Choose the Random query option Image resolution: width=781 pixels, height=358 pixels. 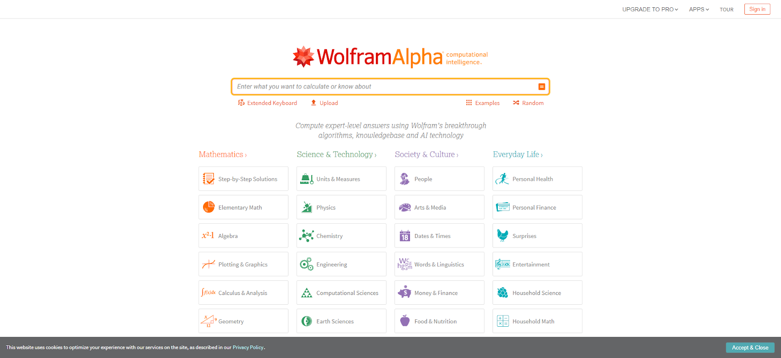[x=528, y=103]
